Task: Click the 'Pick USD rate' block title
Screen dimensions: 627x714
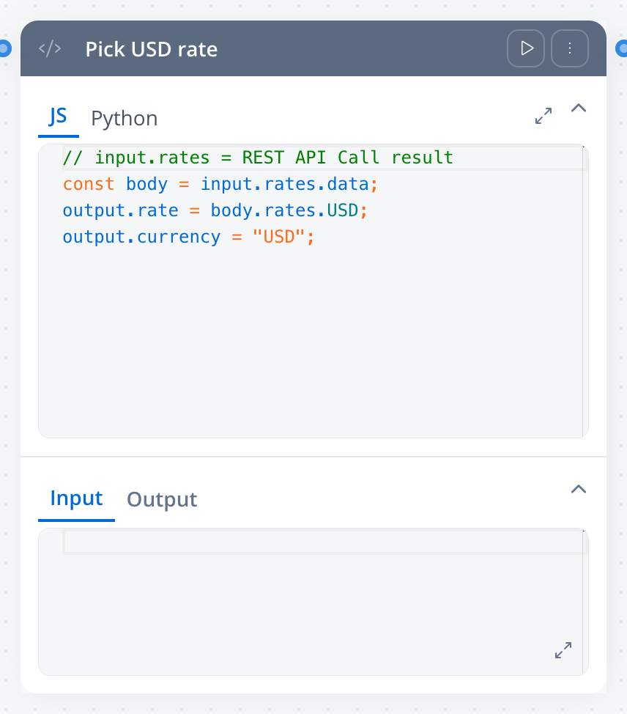Action: click(x=152, y=48)
